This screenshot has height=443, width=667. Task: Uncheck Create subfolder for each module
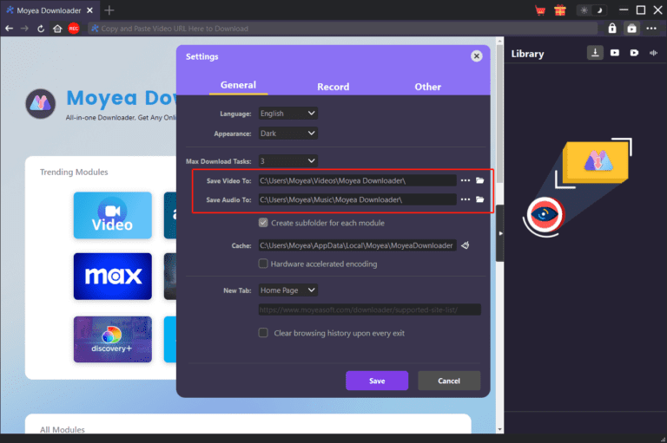(263, 223)
